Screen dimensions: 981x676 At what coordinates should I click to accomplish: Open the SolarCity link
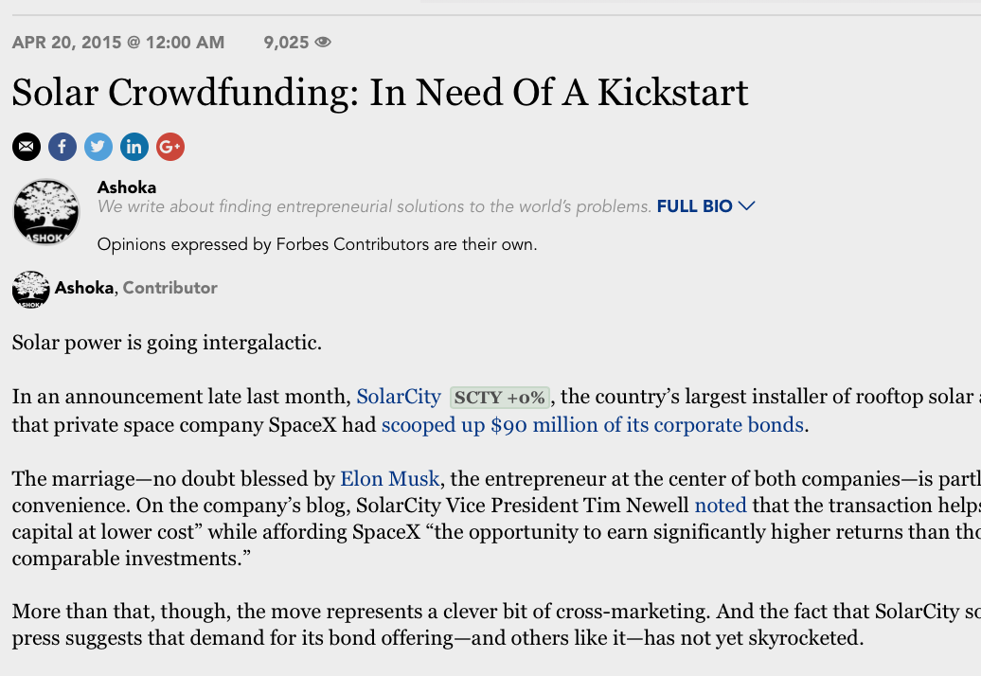(x=399, y=397)
